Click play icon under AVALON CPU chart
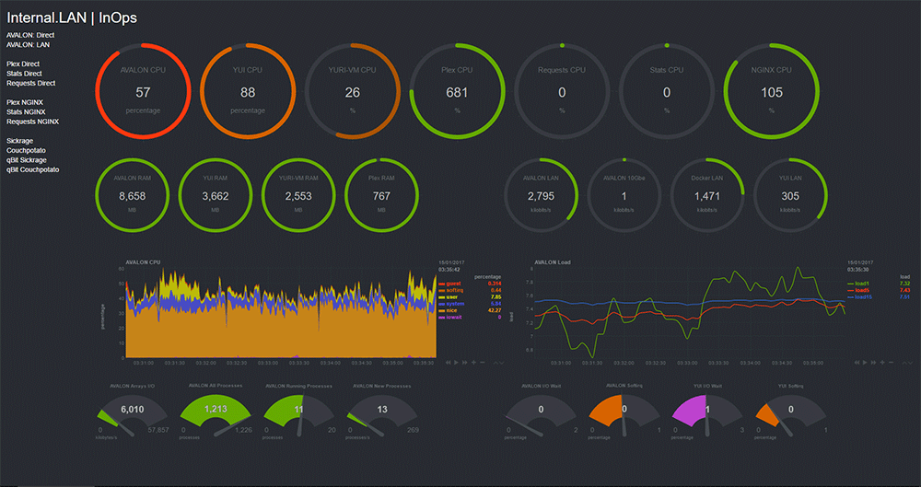Image resolution: width=921 pixels, height=487 pixels. coord(456,363)
